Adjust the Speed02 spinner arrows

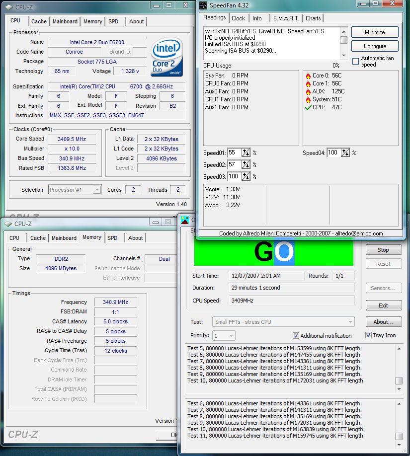pyautogui.click(x=246, y=164)
